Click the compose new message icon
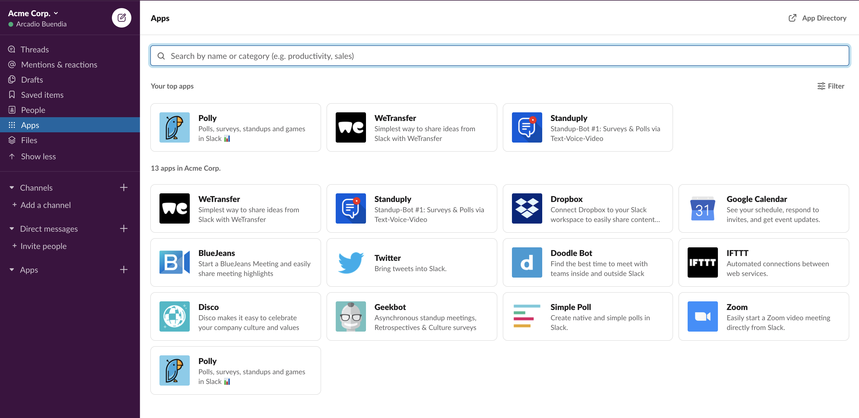859x418 pixels. pyautogui.click(x=121, y=18)
